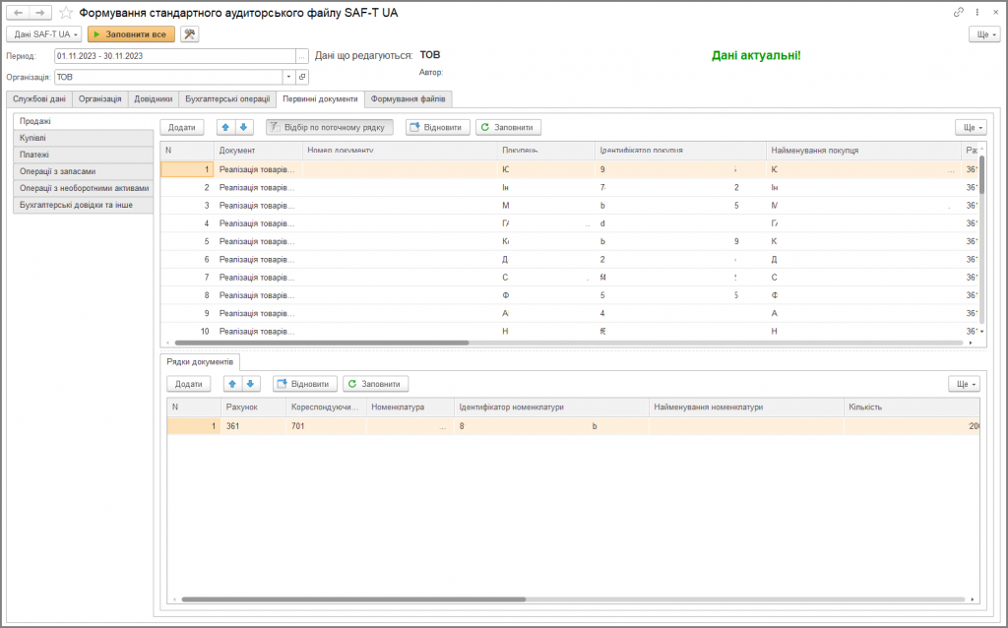The height and width of the screenshot is (628, 1008).
Task: Click the horizontal scrollbar of the documents table
Action: coord(322,343)
